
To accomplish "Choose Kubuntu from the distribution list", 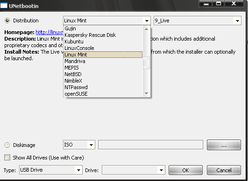I will tap(103, 42).
